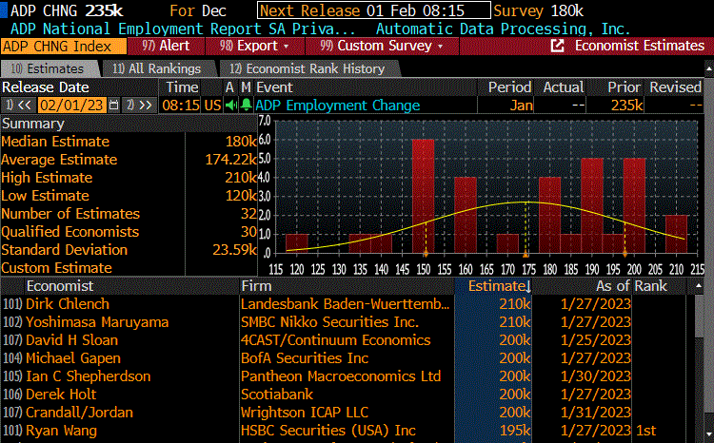Open economist Ian C Shepherdson
The height and width of the screenshot is (443, 714).
coord(88,376)
